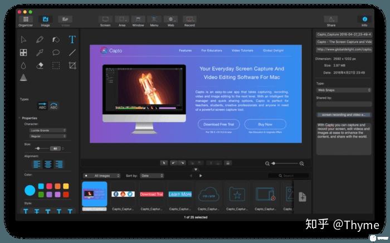Open the Regular font style dropdown
Viewport: 390px width, 243px height.
pos(48,136)
